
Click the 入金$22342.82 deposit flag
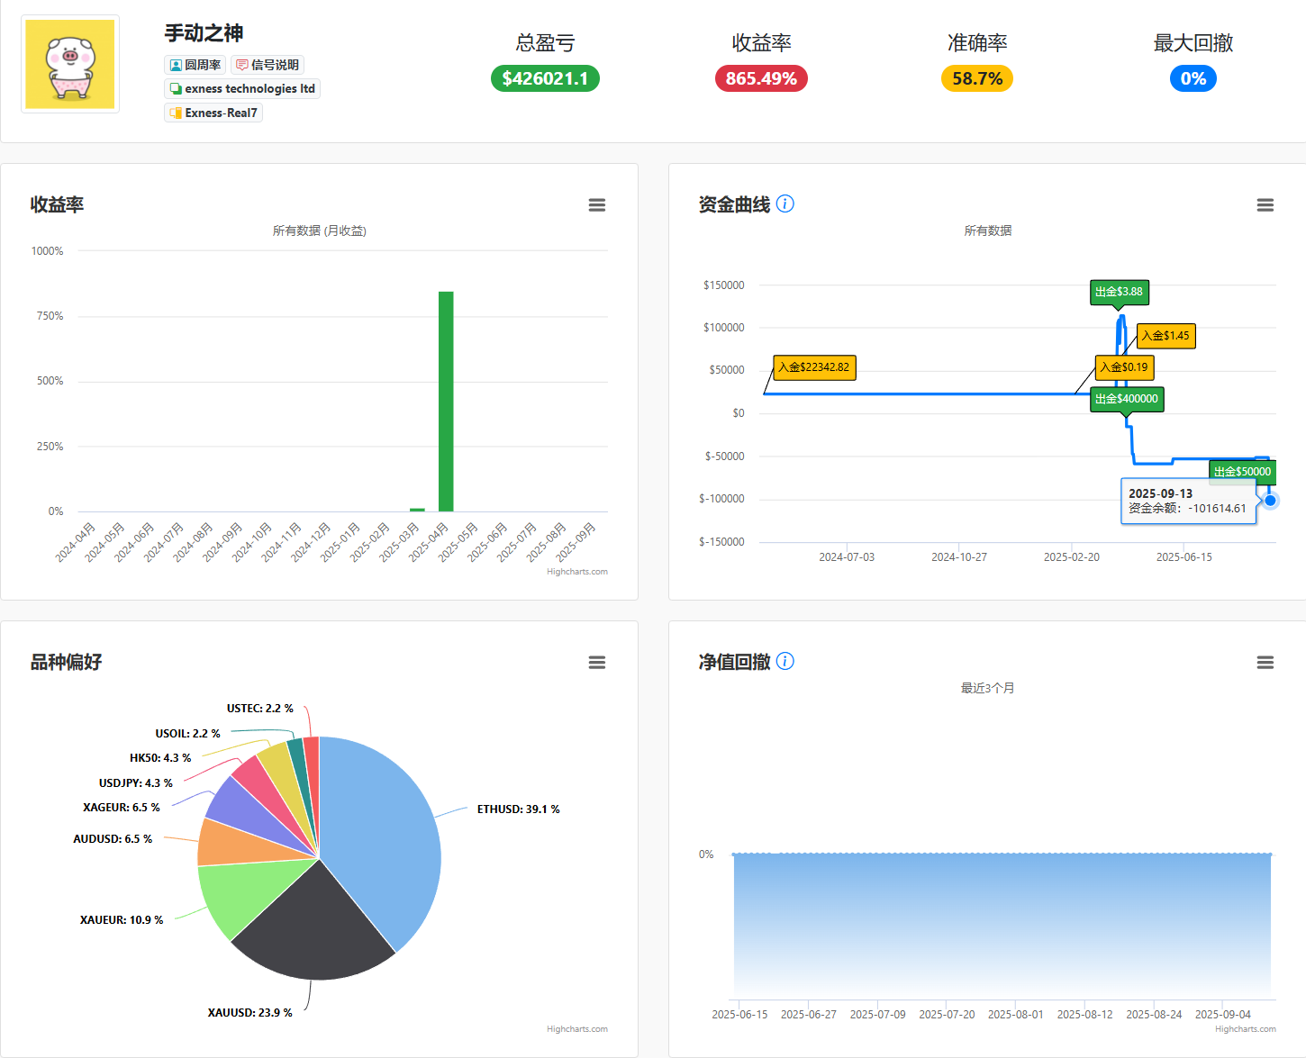[814, 367]
